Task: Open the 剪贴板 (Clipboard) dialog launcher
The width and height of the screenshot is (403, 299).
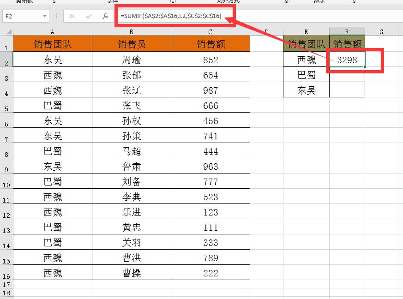Action: click(x=54, y=2)
